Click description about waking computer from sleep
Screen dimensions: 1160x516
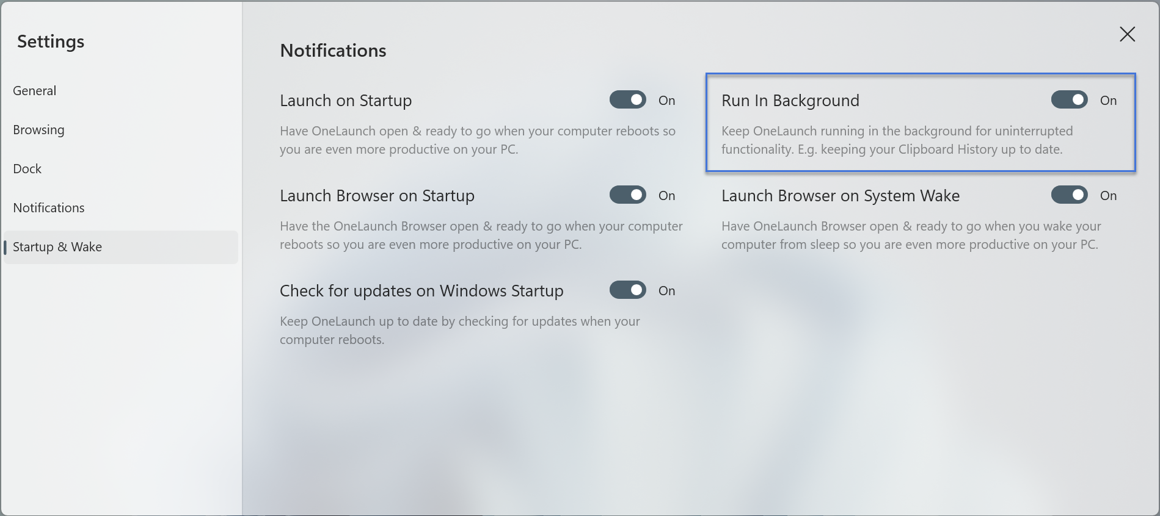click(911, 235)
